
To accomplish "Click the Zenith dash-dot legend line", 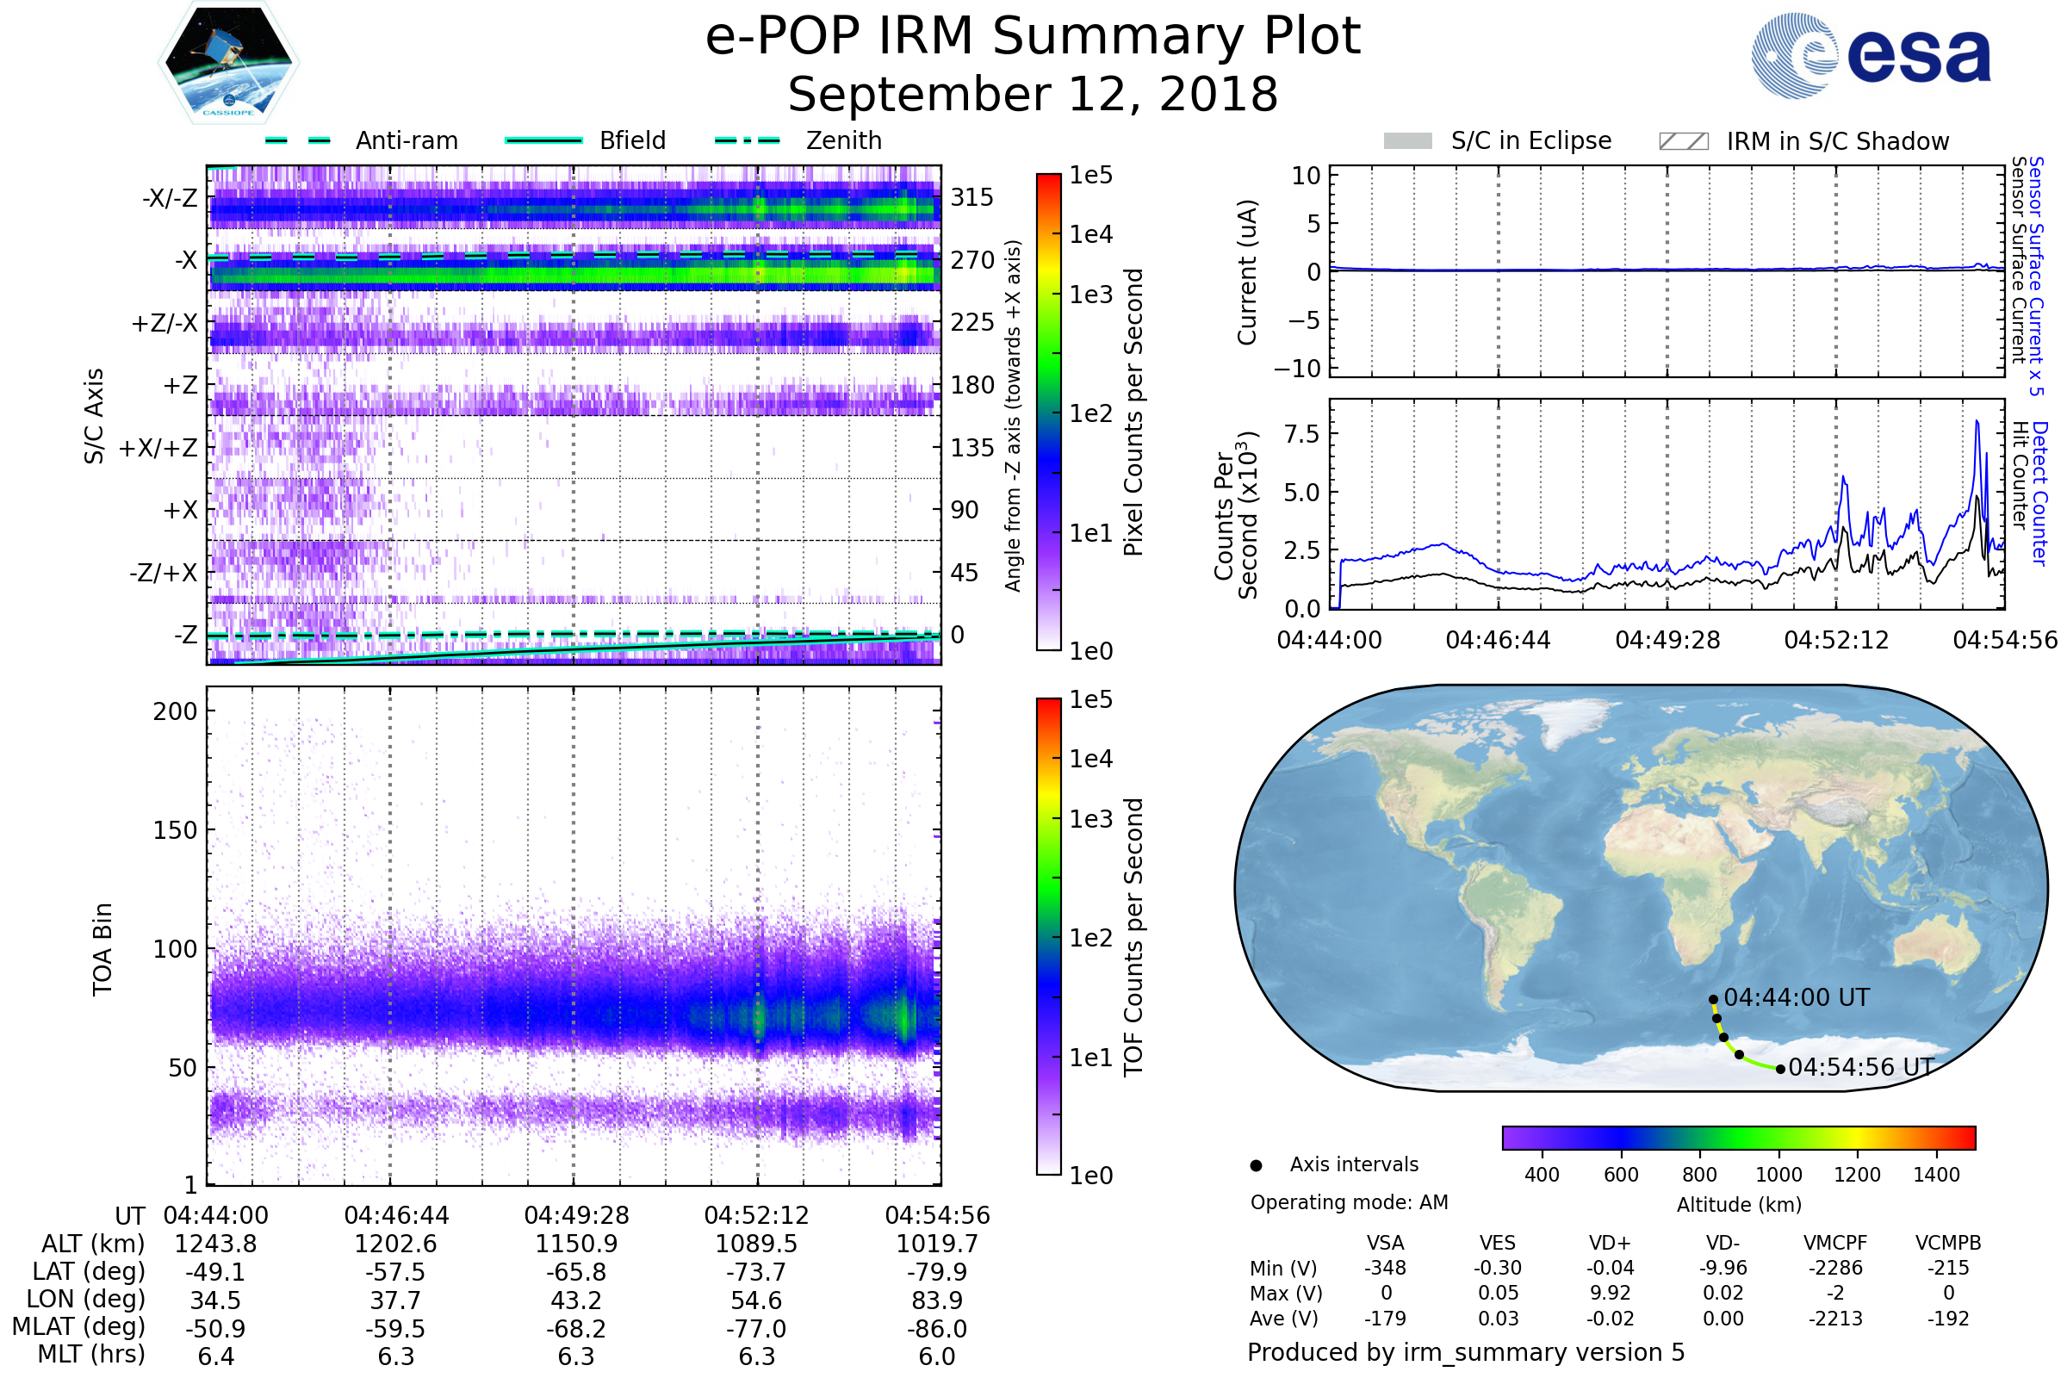I will [x=747, y=140].
